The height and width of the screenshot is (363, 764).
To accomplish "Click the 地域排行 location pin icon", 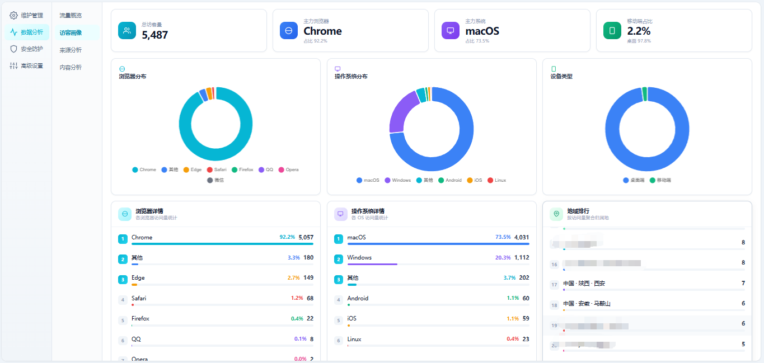I will (x=556, y=214).
